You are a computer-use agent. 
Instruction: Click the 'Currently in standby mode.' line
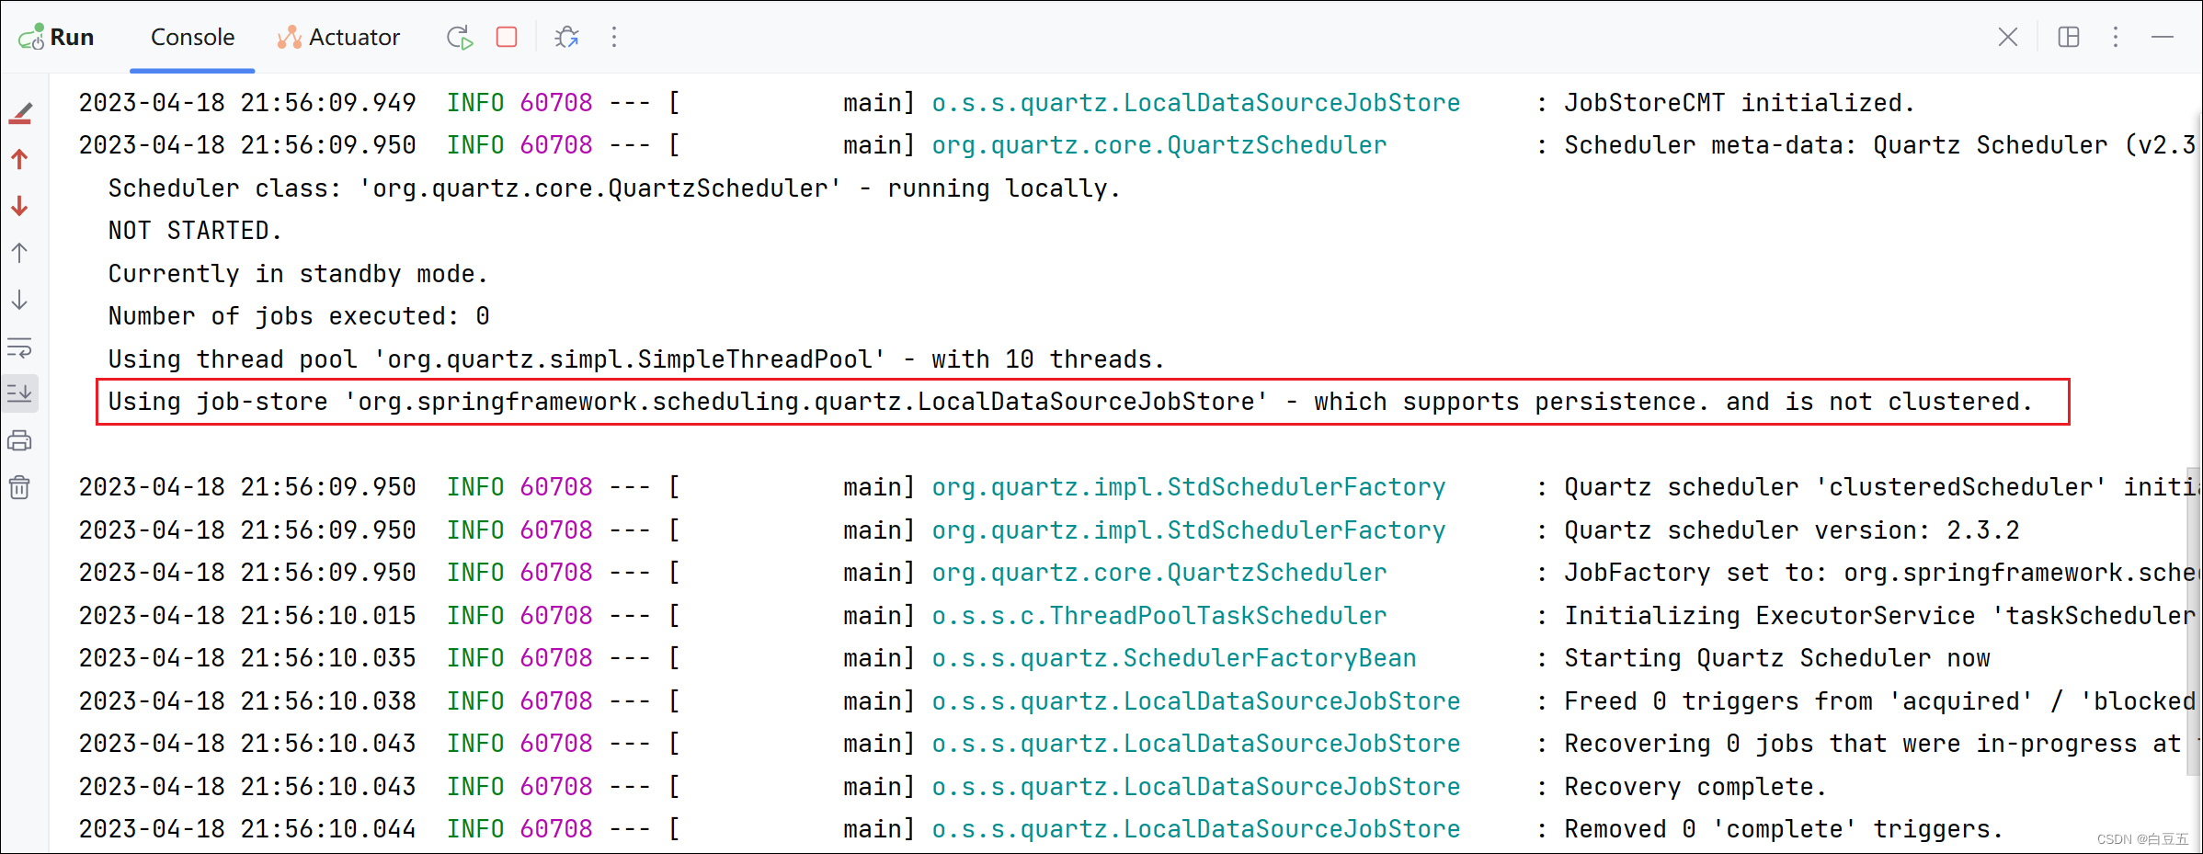(298, 274)
